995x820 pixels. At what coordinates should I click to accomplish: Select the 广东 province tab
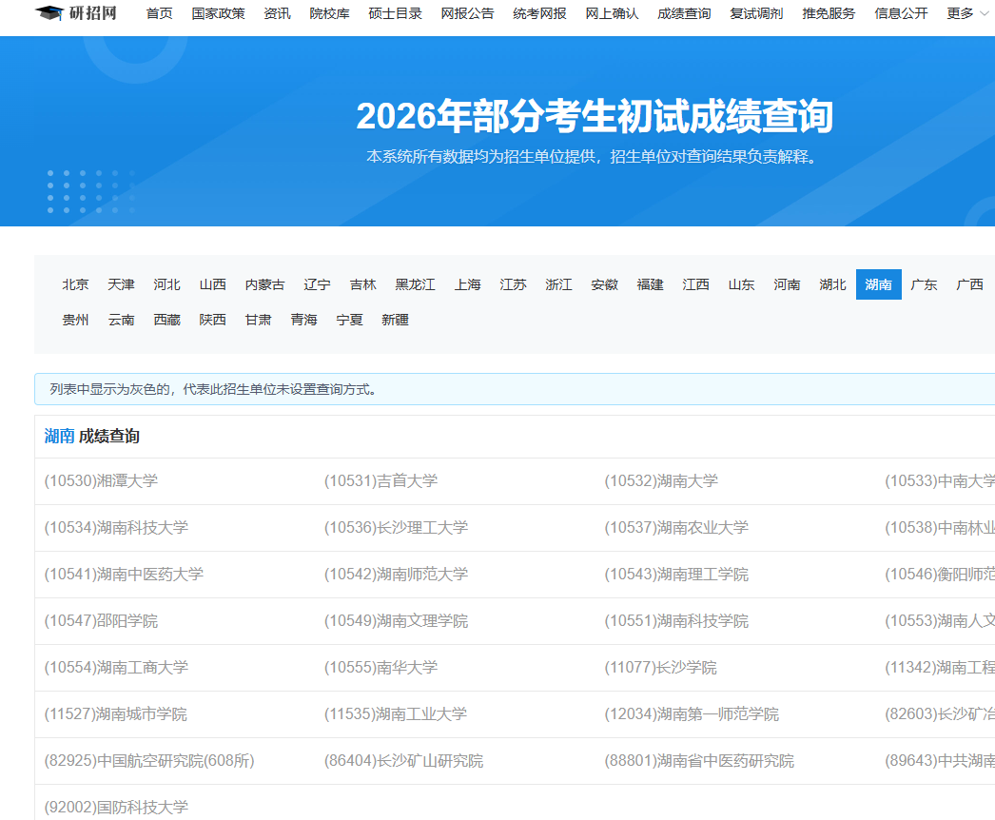[924, 284]
